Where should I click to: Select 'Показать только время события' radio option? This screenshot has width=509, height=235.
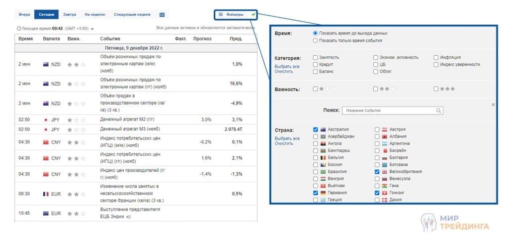tap(315, 40)
